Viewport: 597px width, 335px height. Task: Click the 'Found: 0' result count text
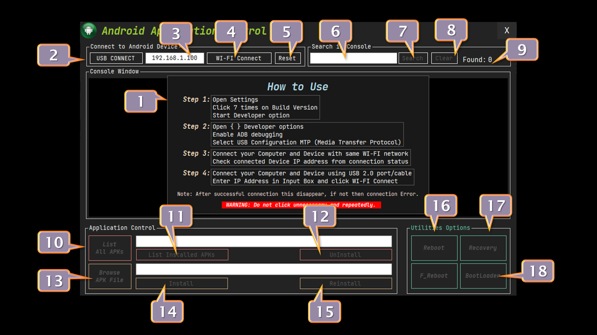[x=477, y=59]
